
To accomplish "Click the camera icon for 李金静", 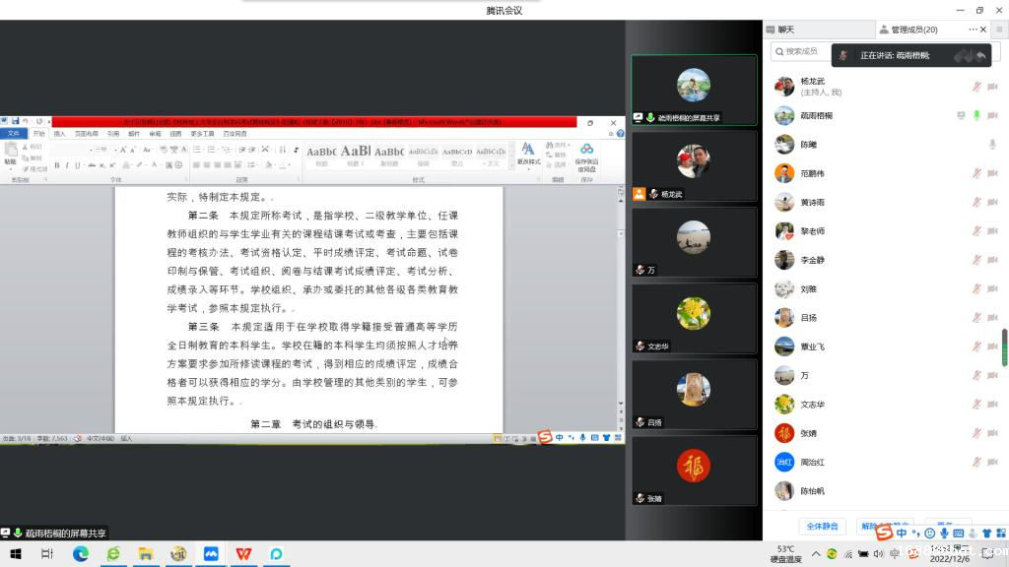I will [992, 260].
